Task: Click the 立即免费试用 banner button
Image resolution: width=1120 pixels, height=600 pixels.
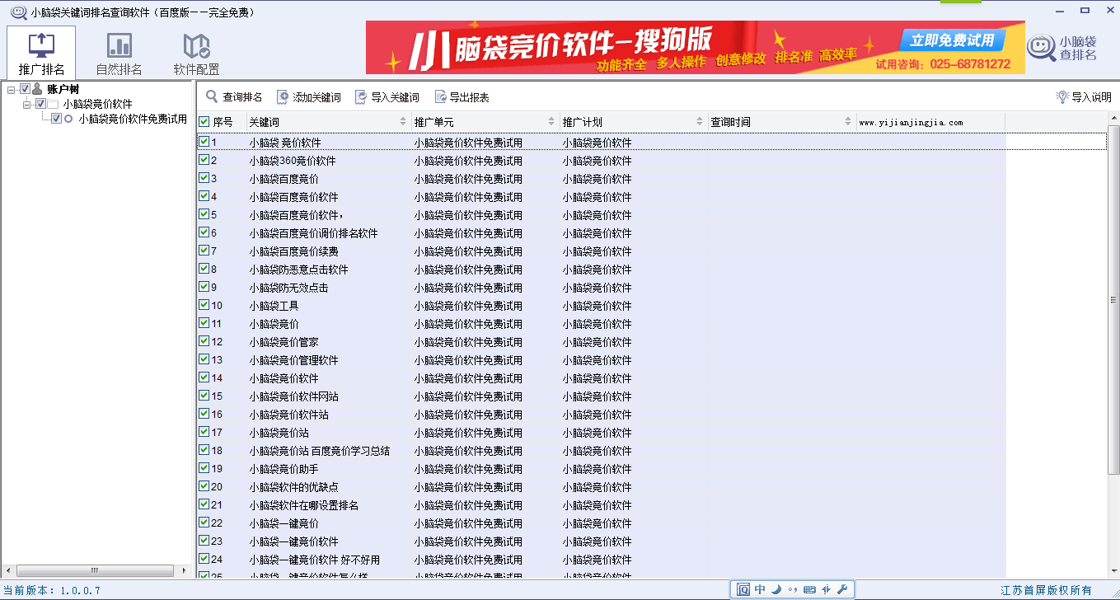Action: point(953,40)
